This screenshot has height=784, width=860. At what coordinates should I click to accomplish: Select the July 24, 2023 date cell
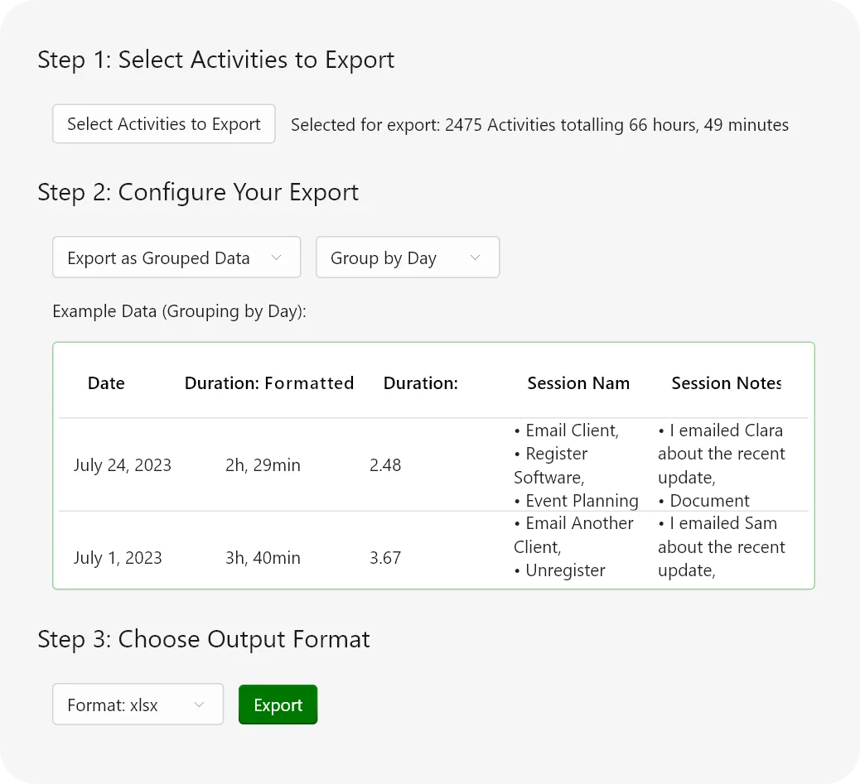pos(122,465)
